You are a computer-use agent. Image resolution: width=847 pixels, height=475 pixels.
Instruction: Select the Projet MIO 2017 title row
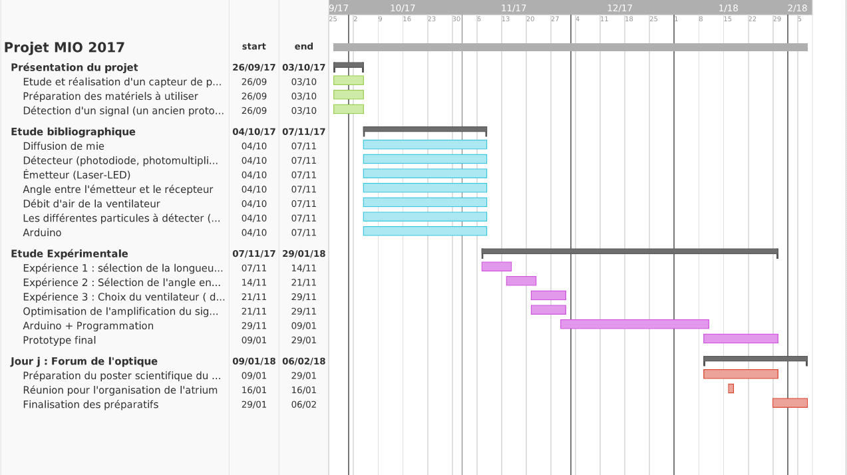(65, 47)
